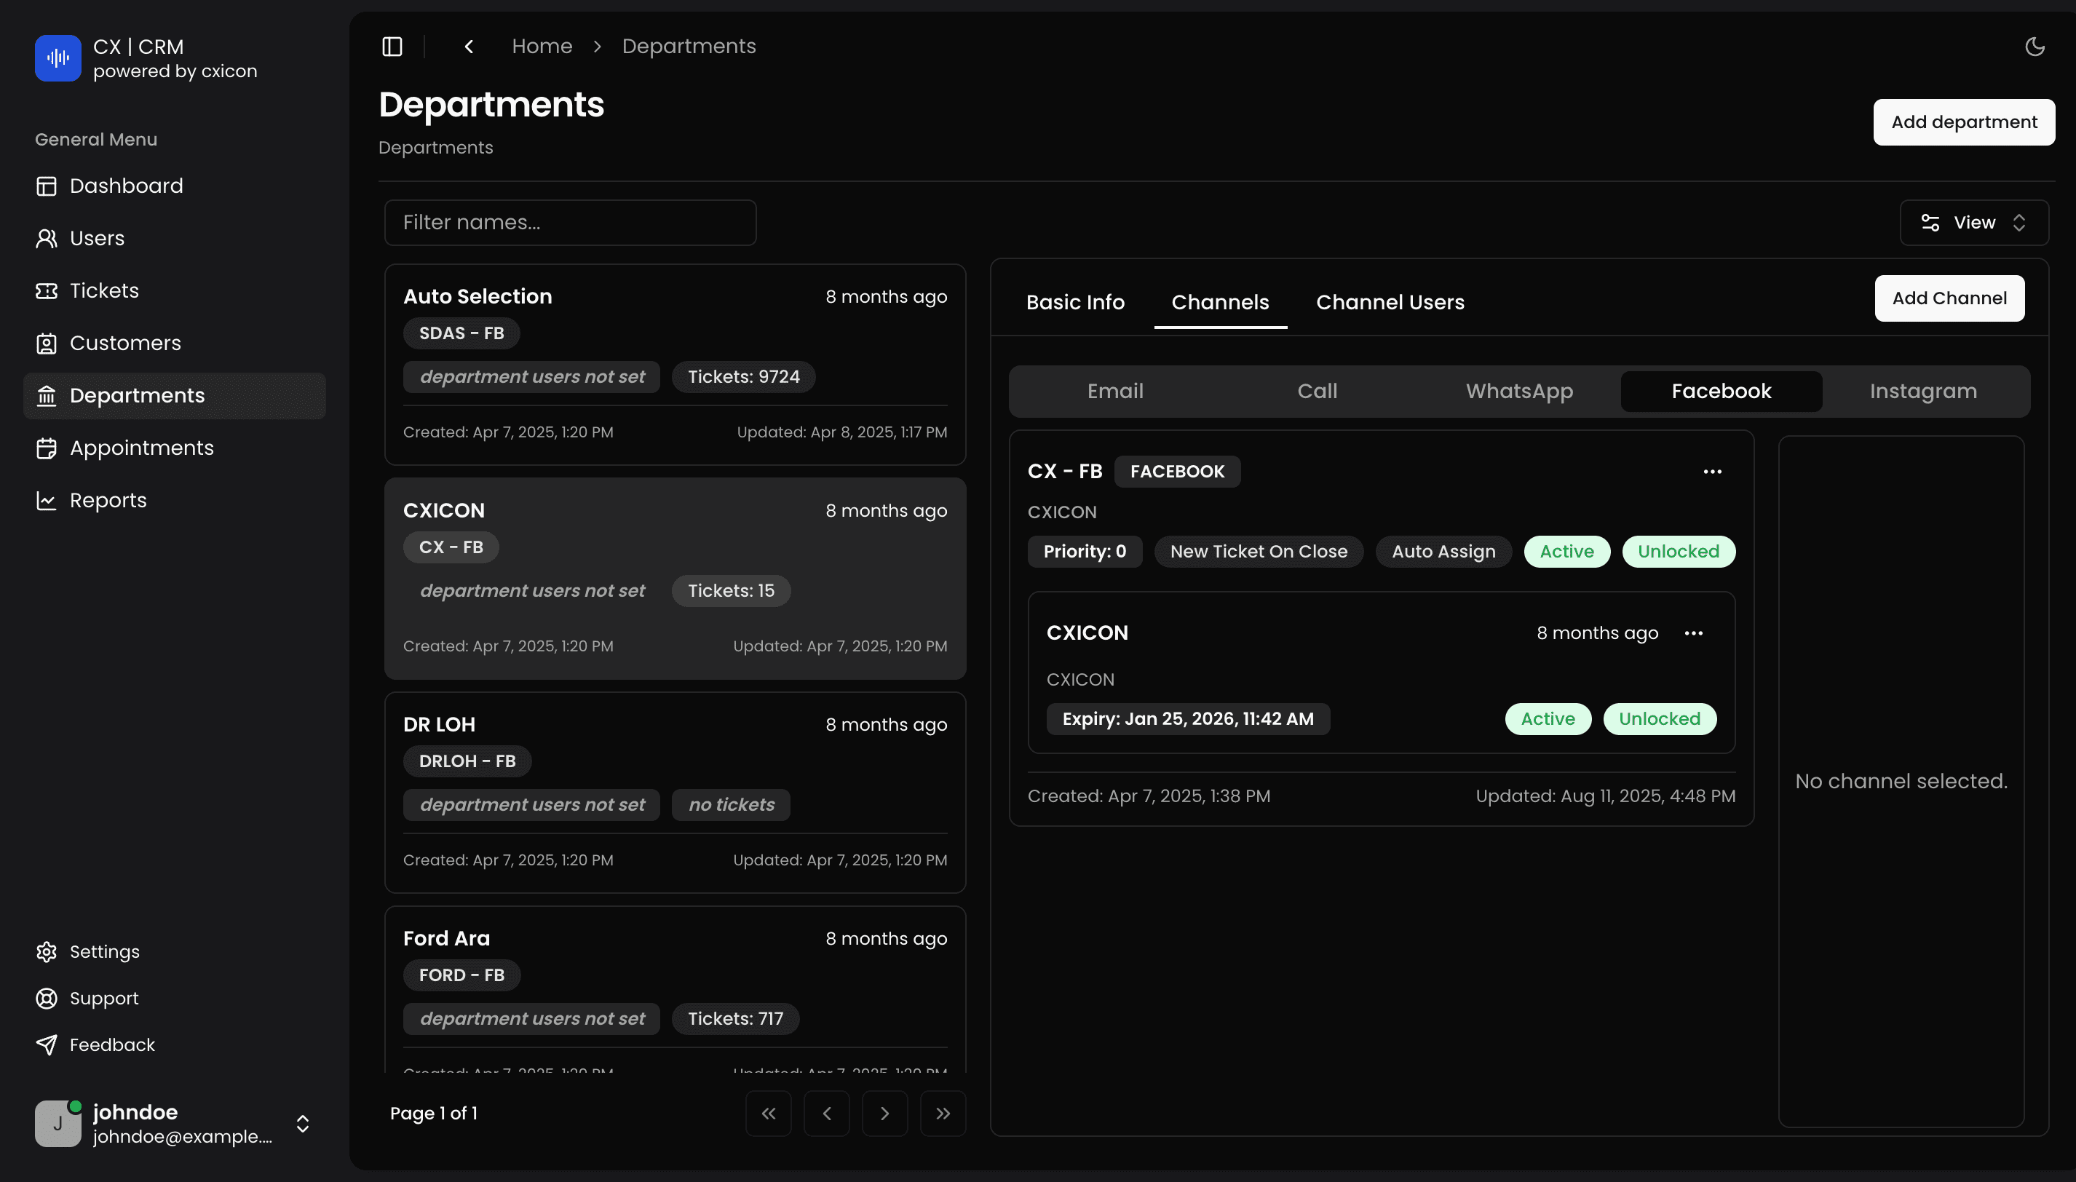Select the Email channel type tab
This screenshot has height=1182, width=2076.
coord(1114,392)
